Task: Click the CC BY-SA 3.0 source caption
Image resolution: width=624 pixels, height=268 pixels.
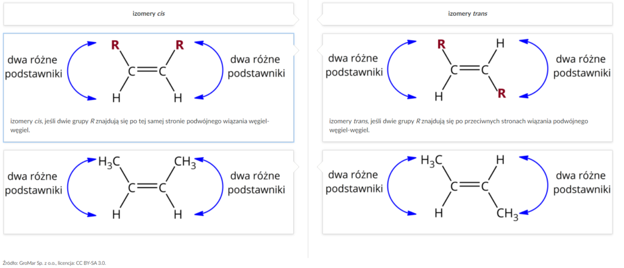Action: pyautogui.click(x=54, y=263)
